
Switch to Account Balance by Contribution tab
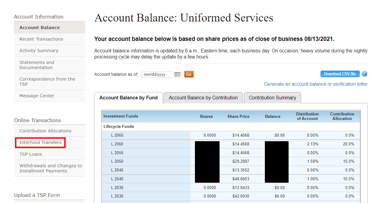(203, 98)
